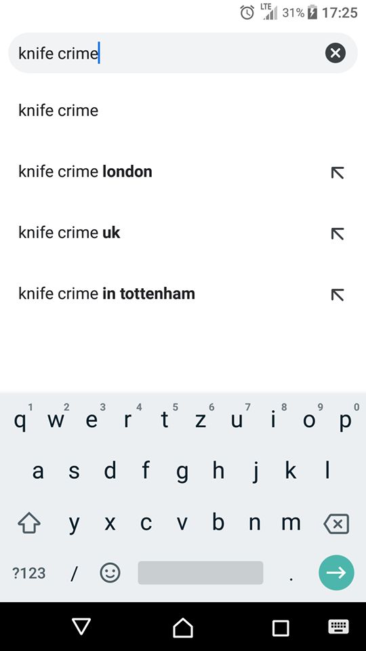Toggle the shift key on the keyboard
Screen dimensions: 366x651
click(29, 523)
